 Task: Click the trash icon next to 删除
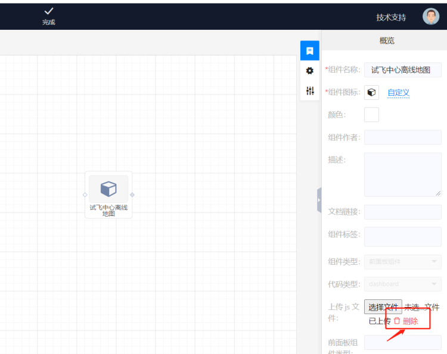(397, 321)
